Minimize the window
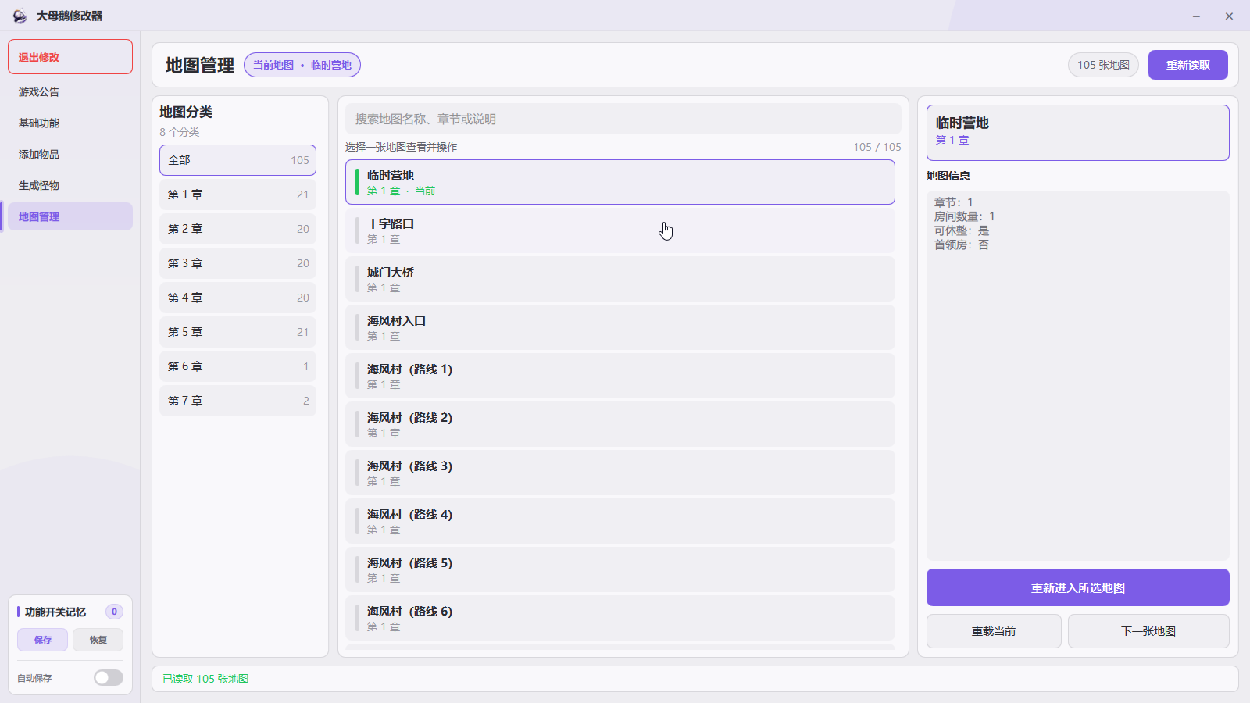Viewport: 1250px width, 703px height. click(1196, 16)
